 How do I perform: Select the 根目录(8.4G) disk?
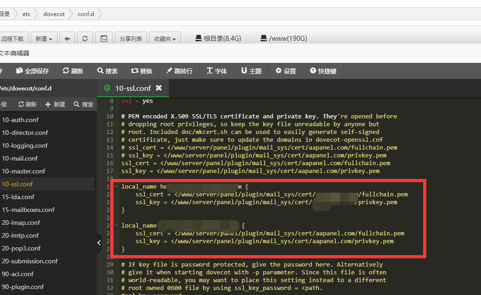[218, 38]
